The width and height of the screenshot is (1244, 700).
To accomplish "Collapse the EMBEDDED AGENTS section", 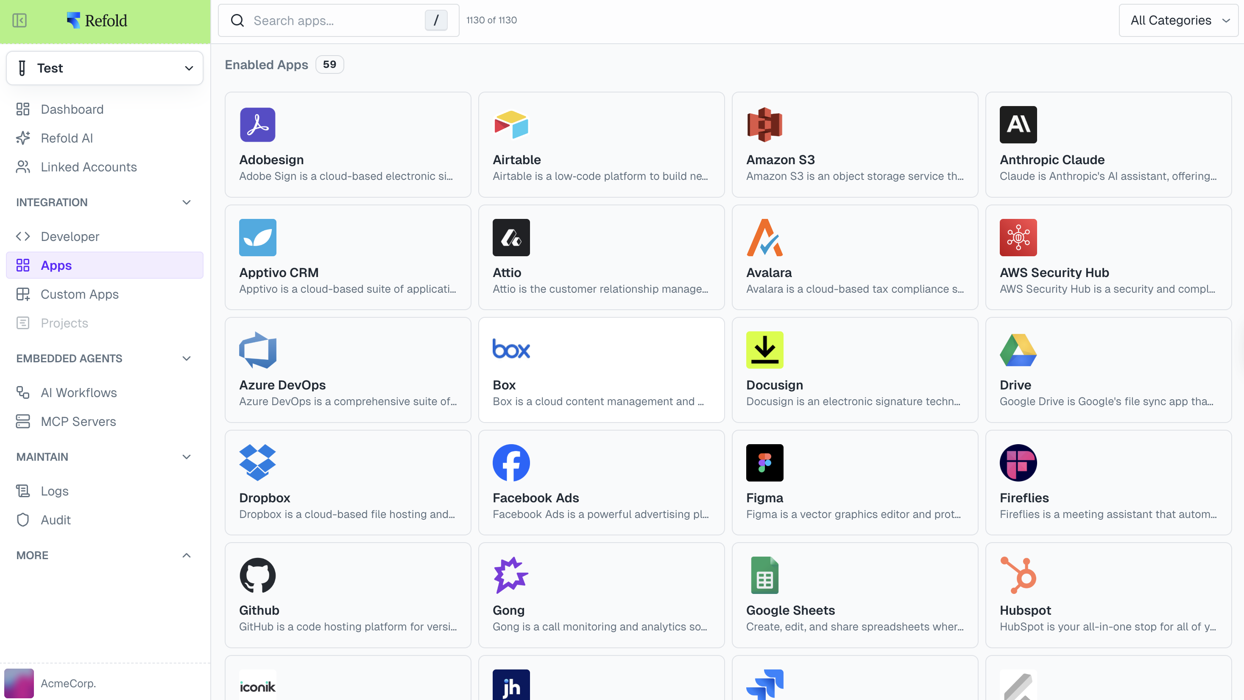I will pyautogui.click(x=187, y=358).
